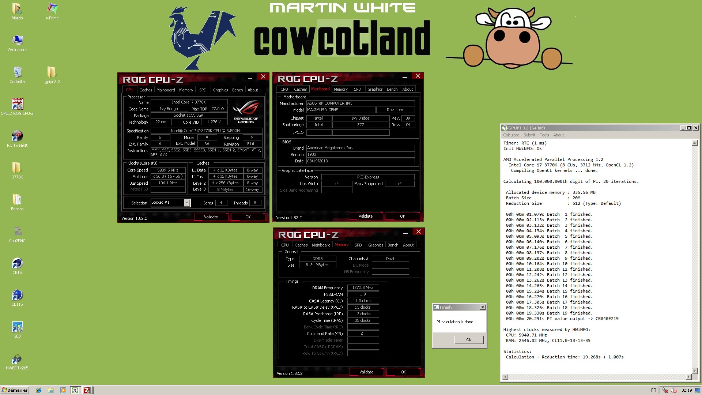The height and width of the screenshot is (395, 702).
Task: Open the Tools menu in GPUPI
Action: [544, 135]
